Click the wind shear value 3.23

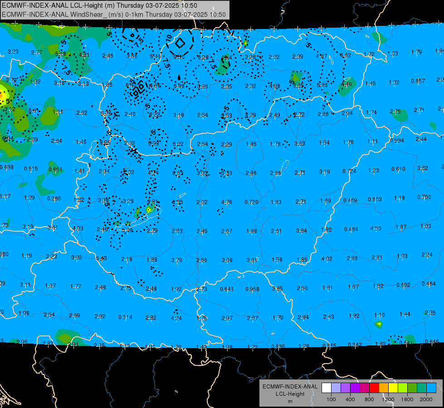pyautogui.click(x=13, y=52)
